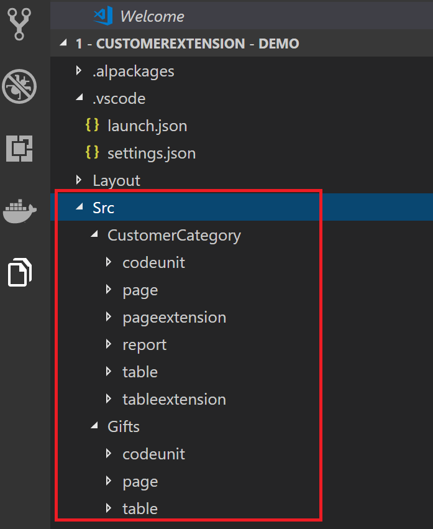433x529 pixels.
Task: Open the Docker view icon
Action: pyautogui.click(x=19, y=211)
